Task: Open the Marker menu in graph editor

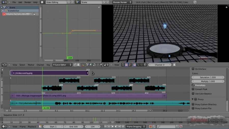Action: tap(31, 65)
